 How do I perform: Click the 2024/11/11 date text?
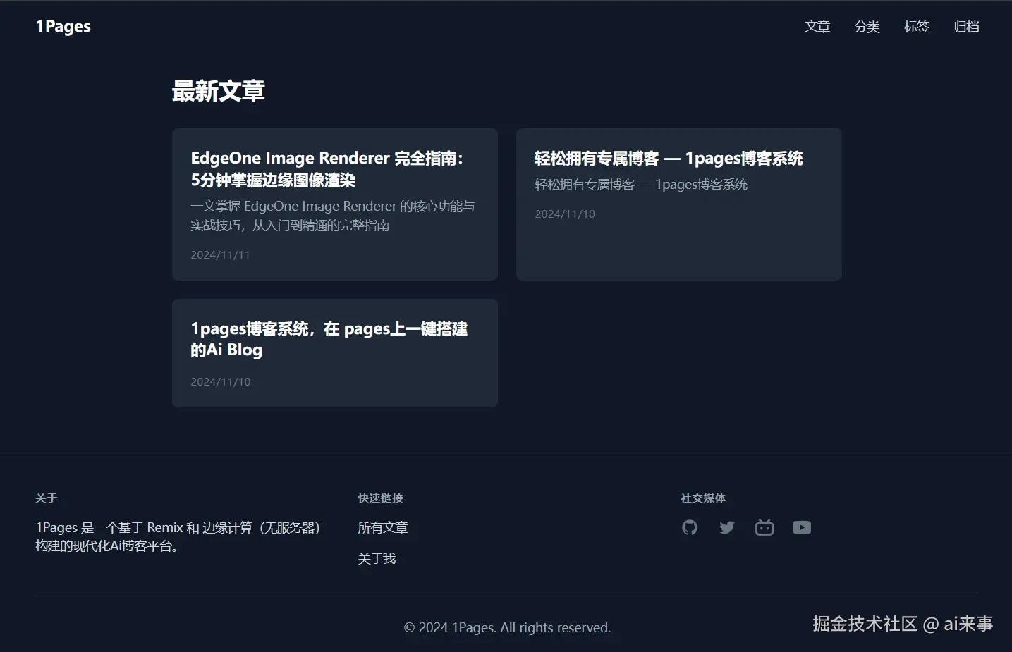click(x=221, y=255)
